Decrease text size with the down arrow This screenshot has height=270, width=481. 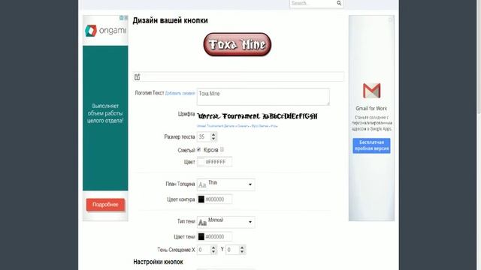213,139
